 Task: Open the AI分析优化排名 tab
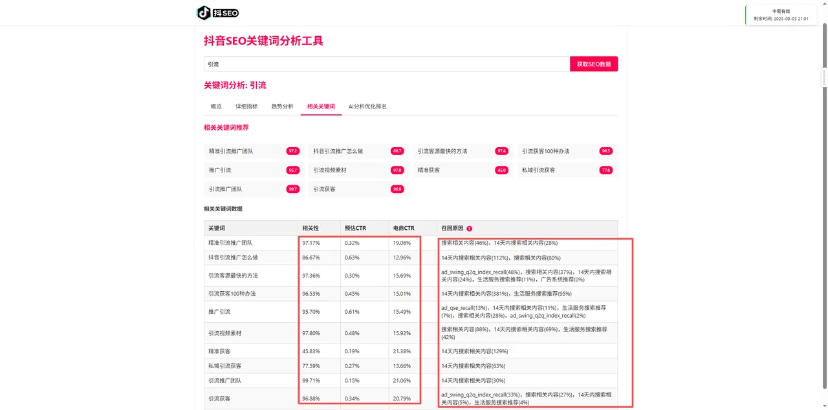point(367,107)
